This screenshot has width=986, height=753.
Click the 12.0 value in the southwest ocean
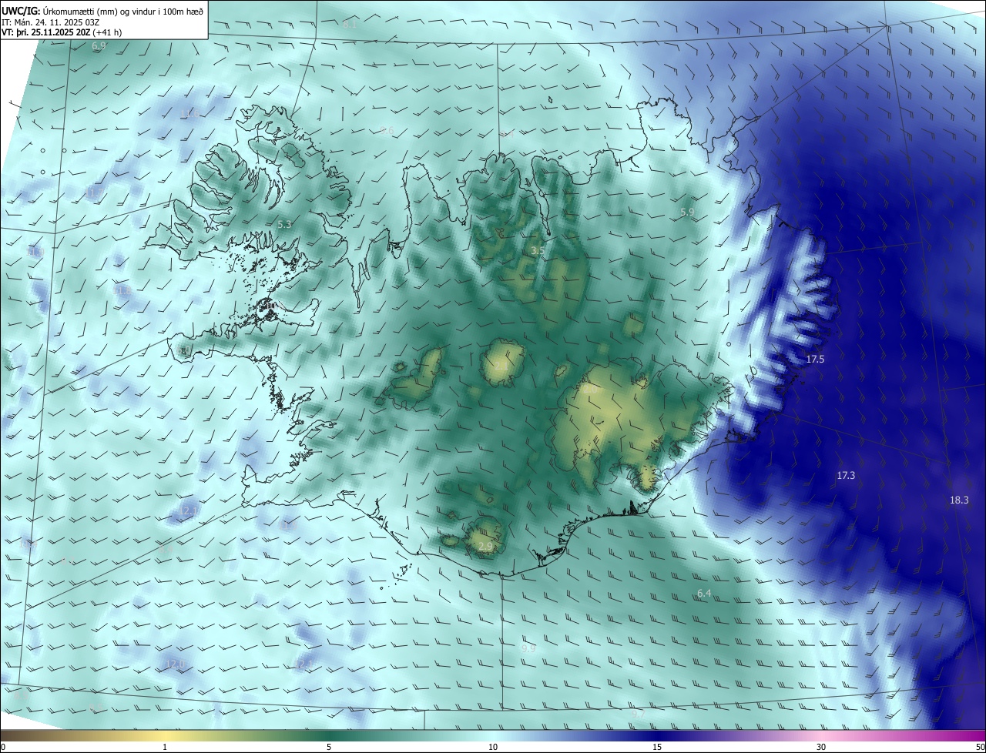[175, 664]
